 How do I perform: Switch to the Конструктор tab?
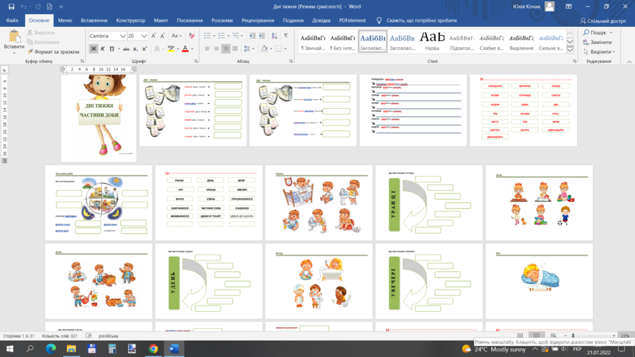[x=130, y=20]
